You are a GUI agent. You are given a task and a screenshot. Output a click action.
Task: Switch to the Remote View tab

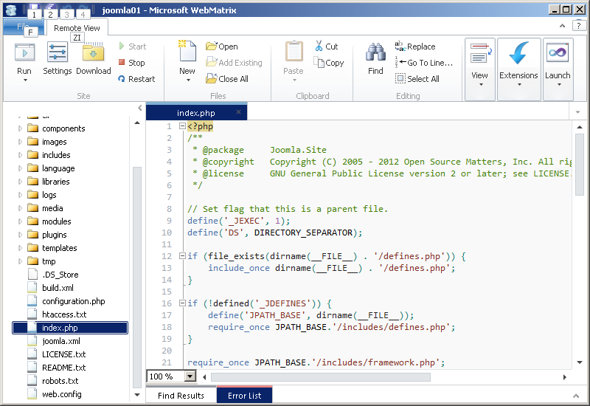click(x=77, y=28)
